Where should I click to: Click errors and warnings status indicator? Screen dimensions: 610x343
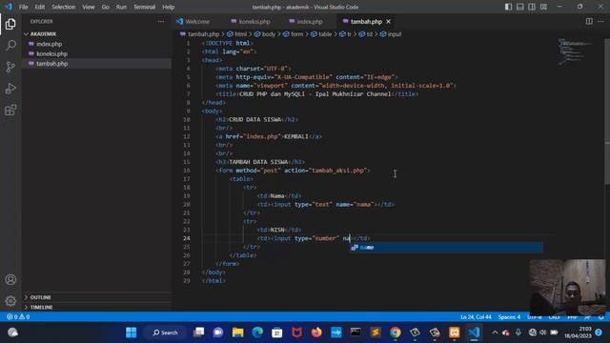tap(18, 317)
